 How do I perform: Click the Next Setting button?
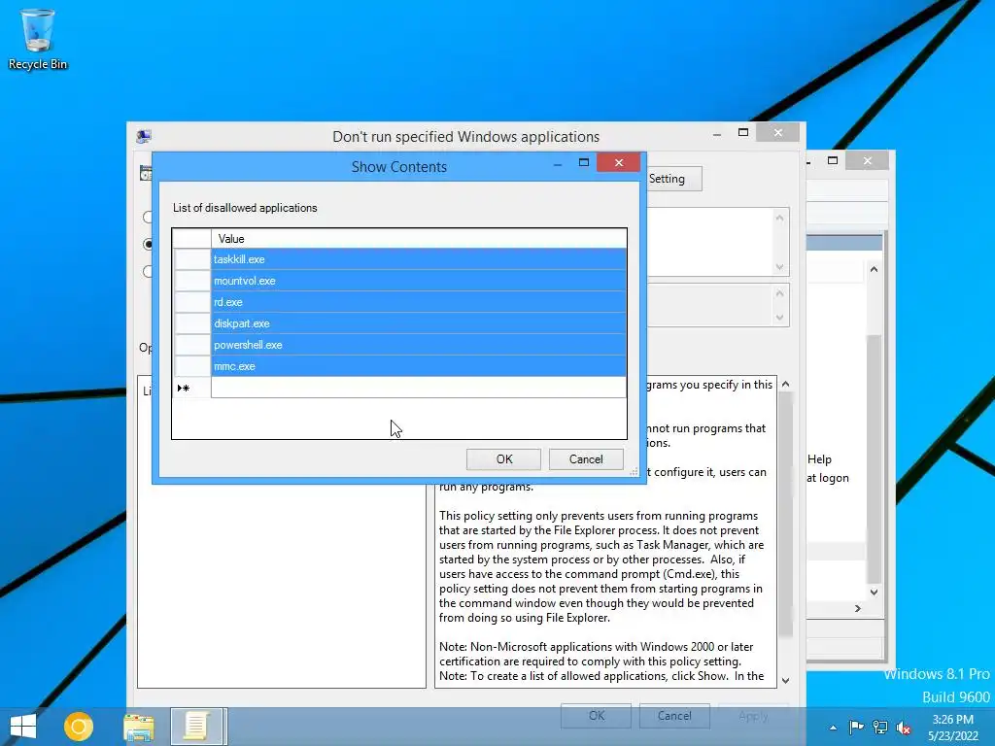(674, 179)
